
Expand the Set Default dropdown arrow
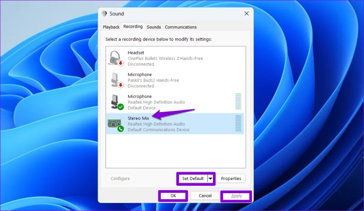tap(210, 179)
